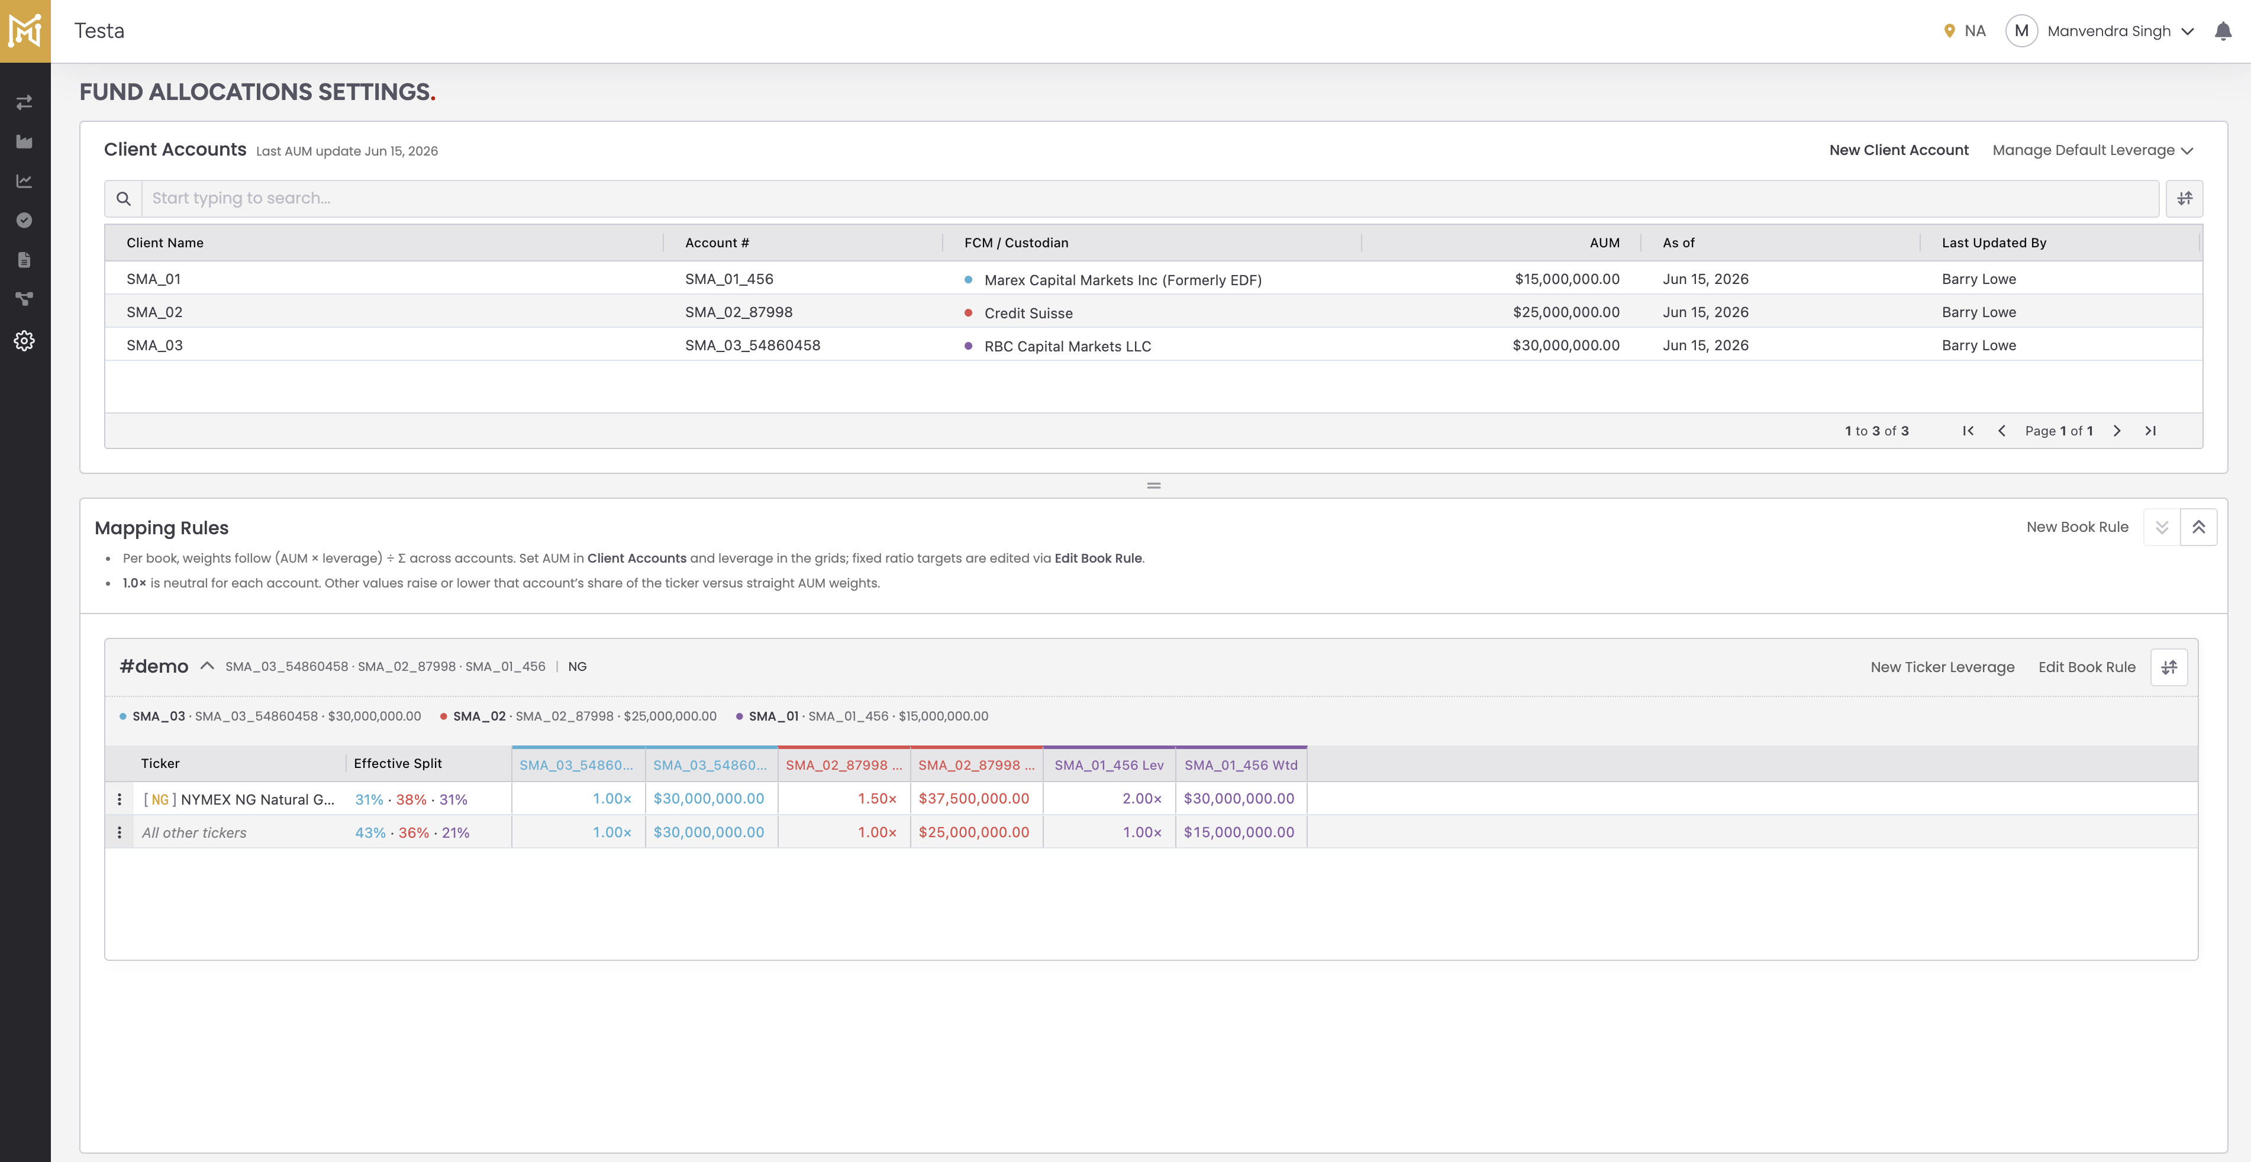Open #demo book grid column settings icon
This screenshot has width=2251, height=1162.
coord(2169,667)
